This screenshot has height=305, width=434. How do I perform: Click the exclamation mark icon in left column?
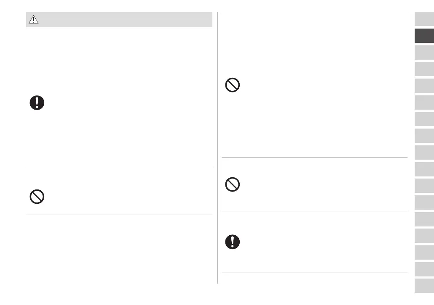tap(37, 103)
